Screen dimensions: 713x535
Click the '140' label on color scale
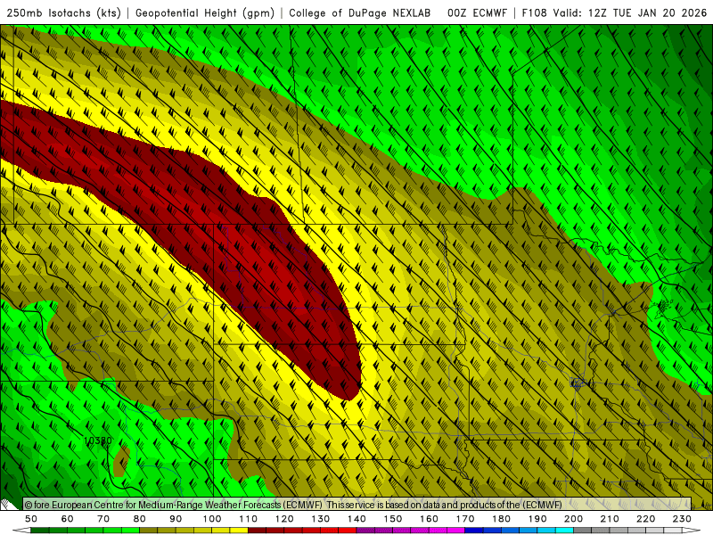coord(357,519)
